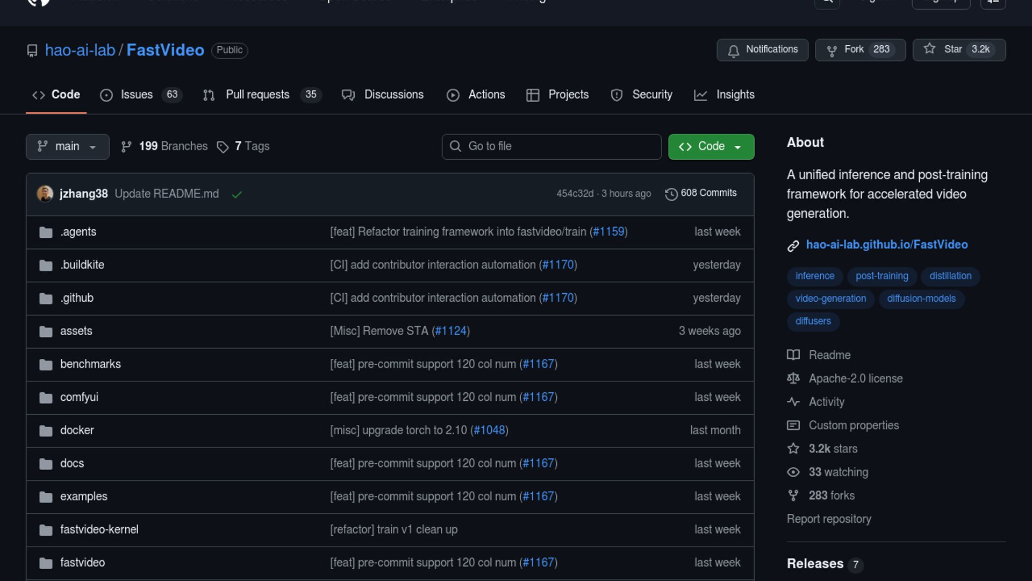This screenshot has height=581, width=1032.
Task: Click the Go to file search field
Action: point(551,146)
